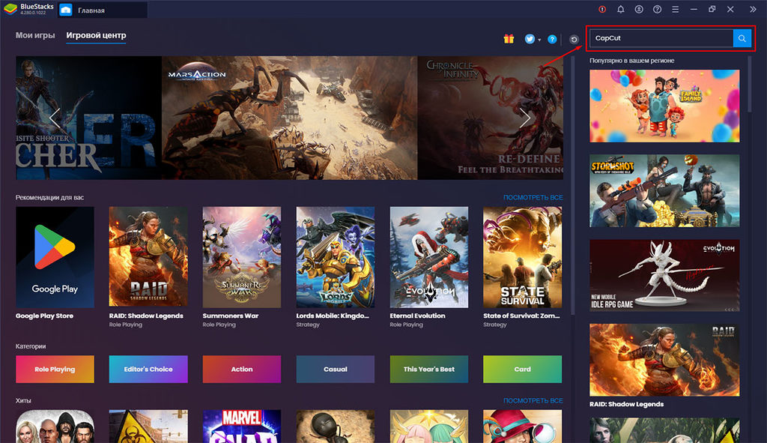The width and height of the screenshot is (767, 443).
Task: Click Role Playing label under Summoners War
Action: click(x=219, y=325)
